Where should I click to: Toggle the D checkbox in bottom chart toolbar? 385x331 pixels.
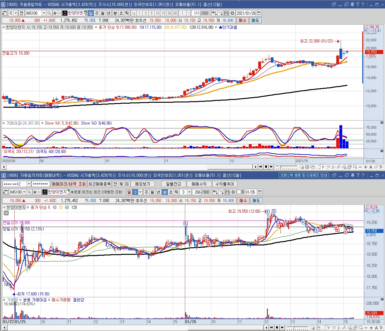coord(239,192)
